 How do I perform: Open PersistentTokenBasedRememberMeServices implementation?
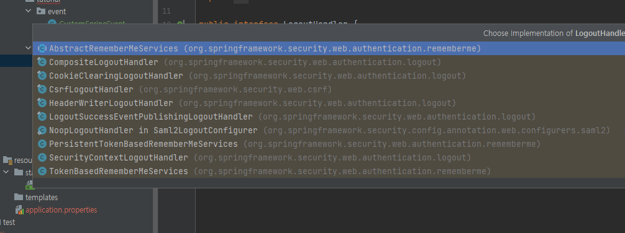(x=329, y=144)
